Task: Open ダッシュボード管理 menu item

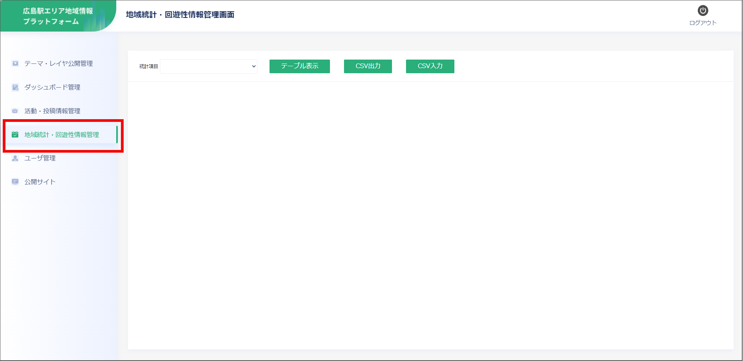Action: pyautogui.click(x=52, y=87)
